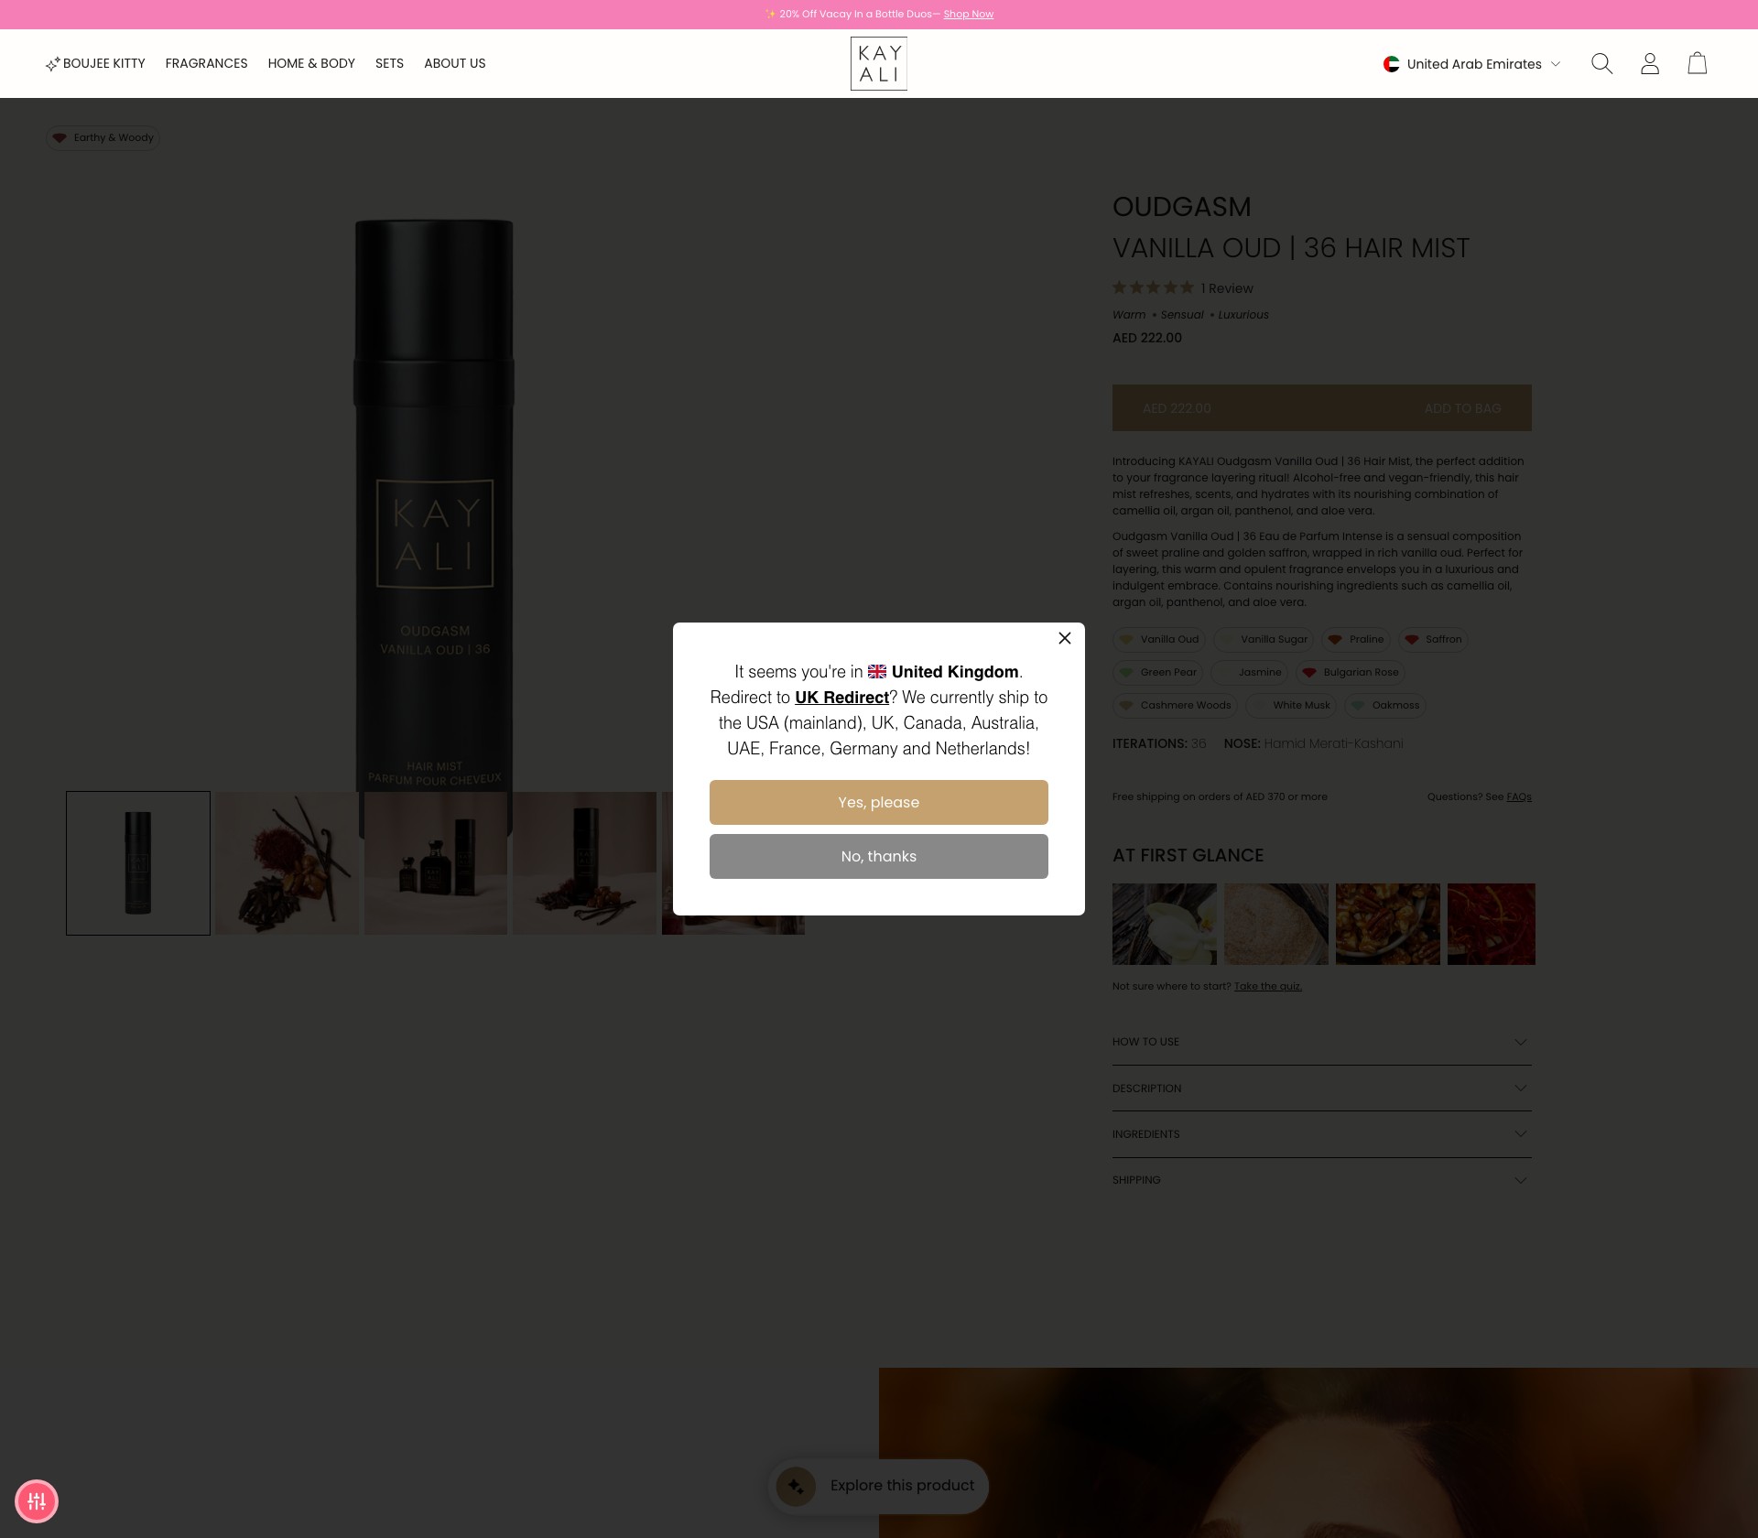Open the Boujee Kitty menu
This screenshot has height=1538, width=1758.
[x=95, y=63]
